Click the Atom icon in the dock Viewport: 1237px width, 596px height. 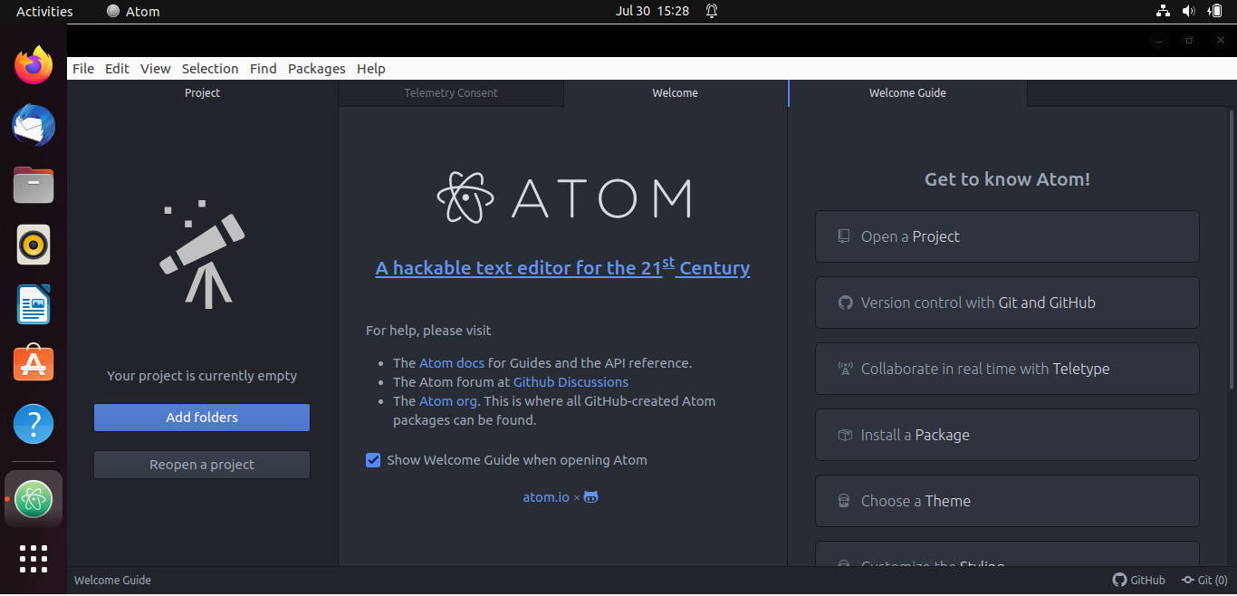pos(34,498)
